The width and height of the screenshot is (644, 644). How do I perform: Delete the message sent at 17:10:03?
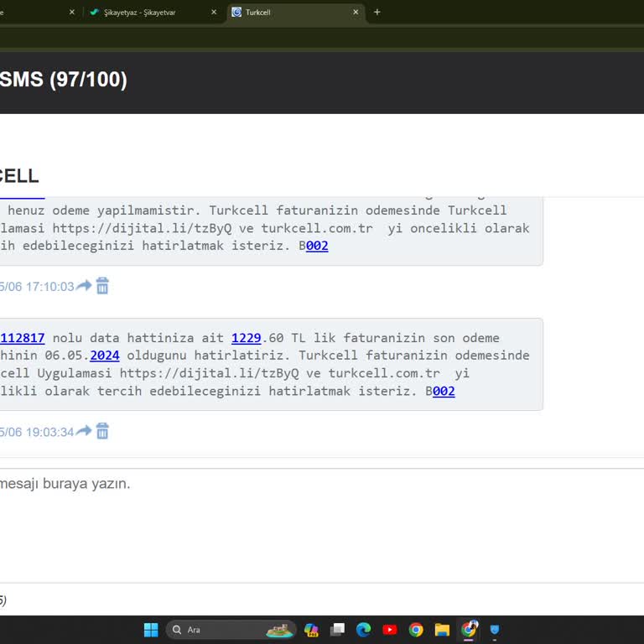tap(102, 286)
